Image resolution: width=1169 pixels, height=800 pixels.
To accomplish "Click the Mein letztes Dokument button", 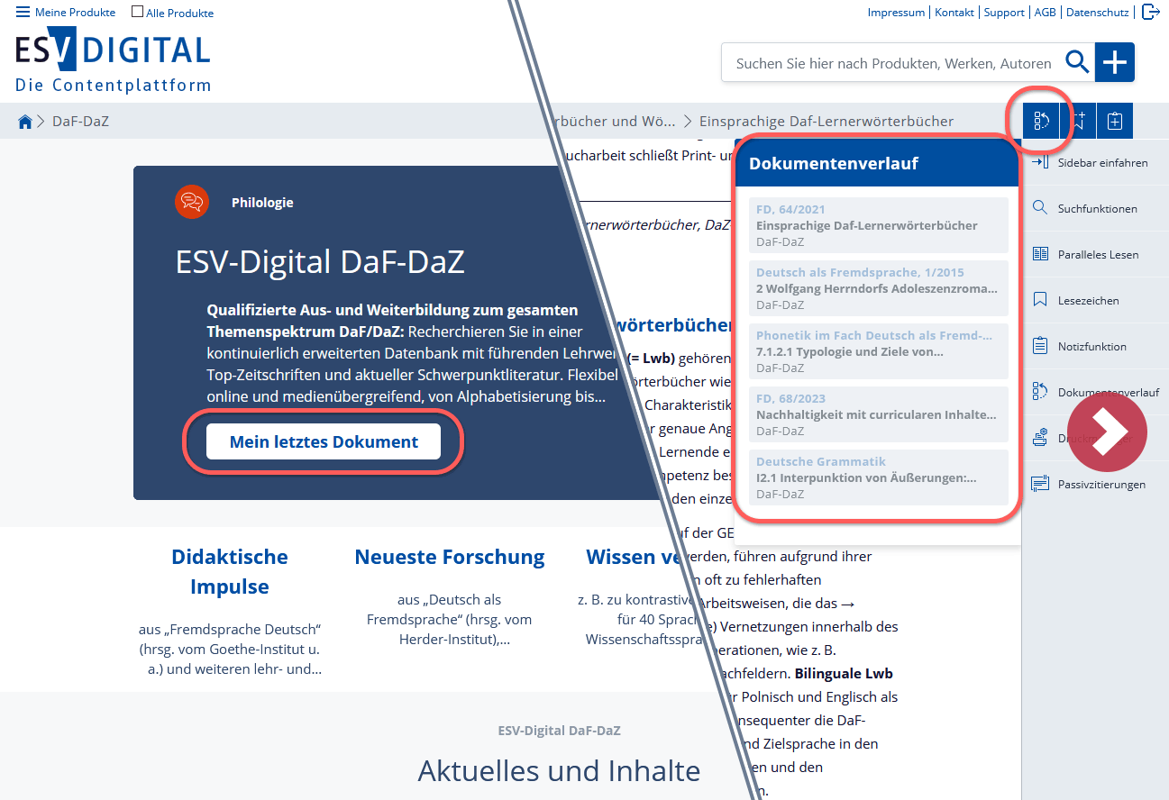I will click(324, 441).
